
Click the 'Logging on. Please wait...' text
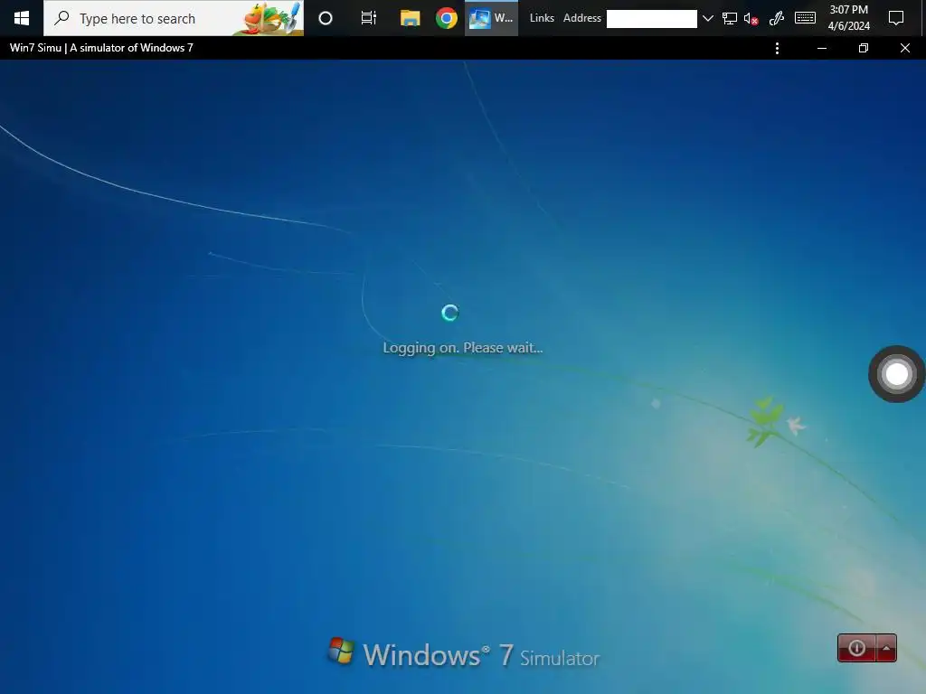(462, 348)
